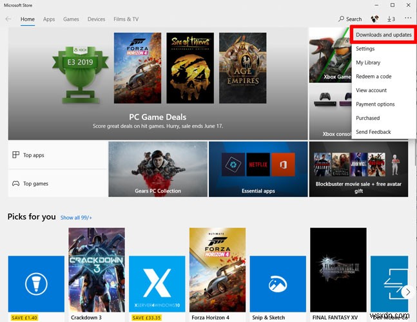This screenshot has width=417, height=322.
Task: Open the FINAL FANTASY XV cover
Action: point(338,270)
